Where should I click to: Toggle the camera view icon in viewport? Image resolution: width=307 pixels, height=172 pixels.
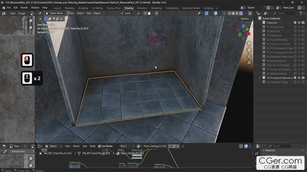point(249,56)
